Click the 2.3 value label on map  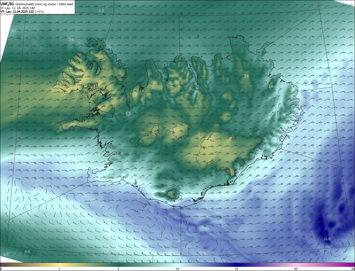(177, 82)
